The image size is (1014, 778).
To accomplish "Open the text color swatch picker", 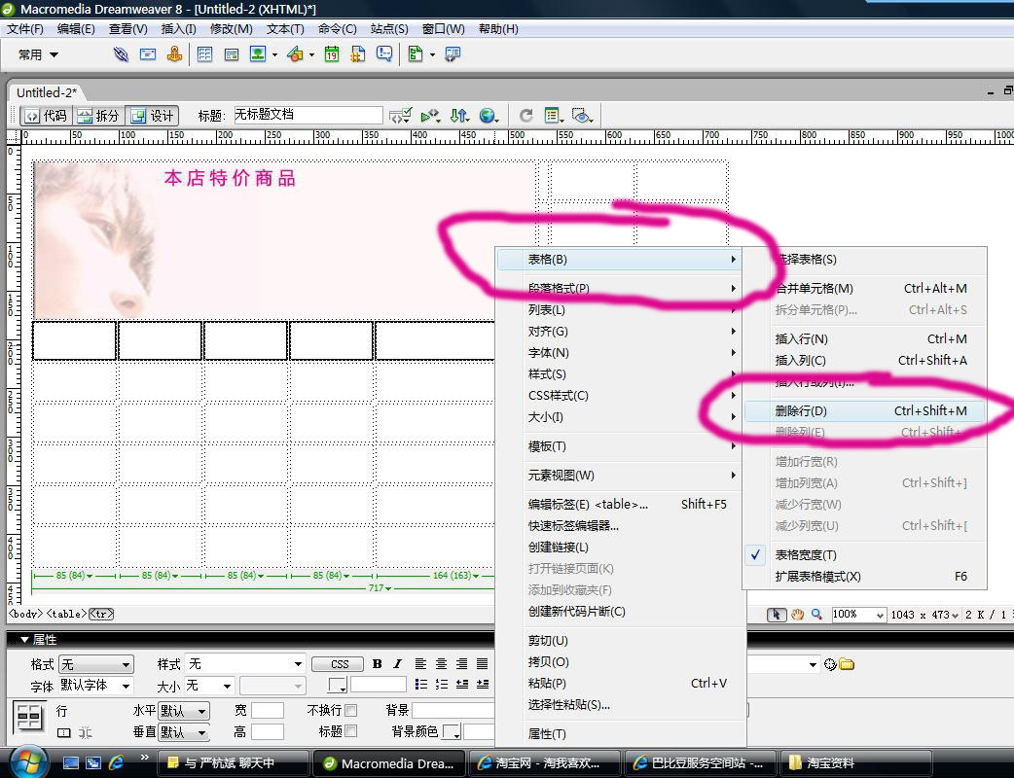I will 338,685.
